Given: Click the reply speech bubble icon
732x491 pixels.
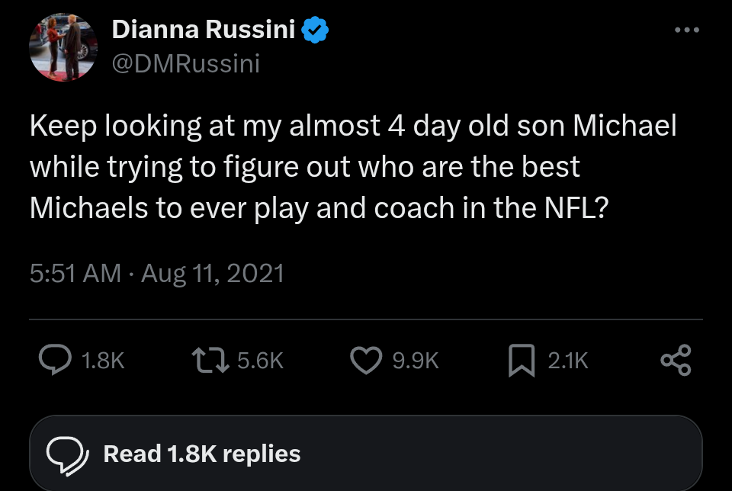Looking at the screenshot, I should (x=56, y=360).
